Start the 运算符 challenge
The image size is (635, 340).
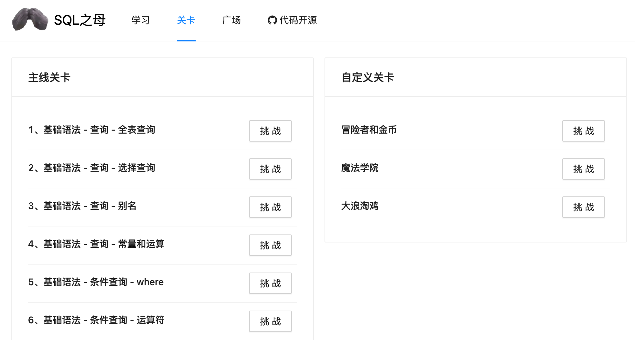pyautogui.click(x=270, y=321)
